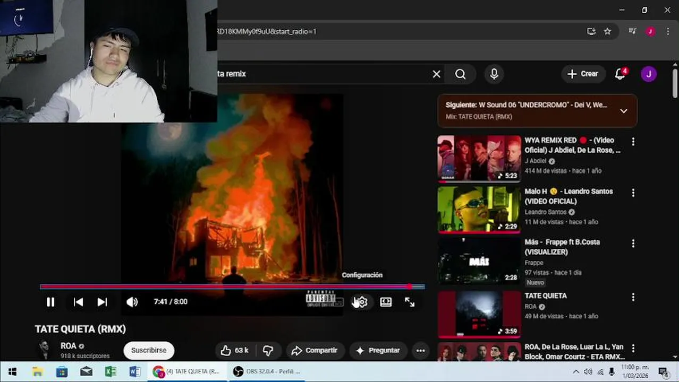Start voice search with the microphone
Image resolution: width=679 pixels, height=382 pixels.
(x=494, y=74)
